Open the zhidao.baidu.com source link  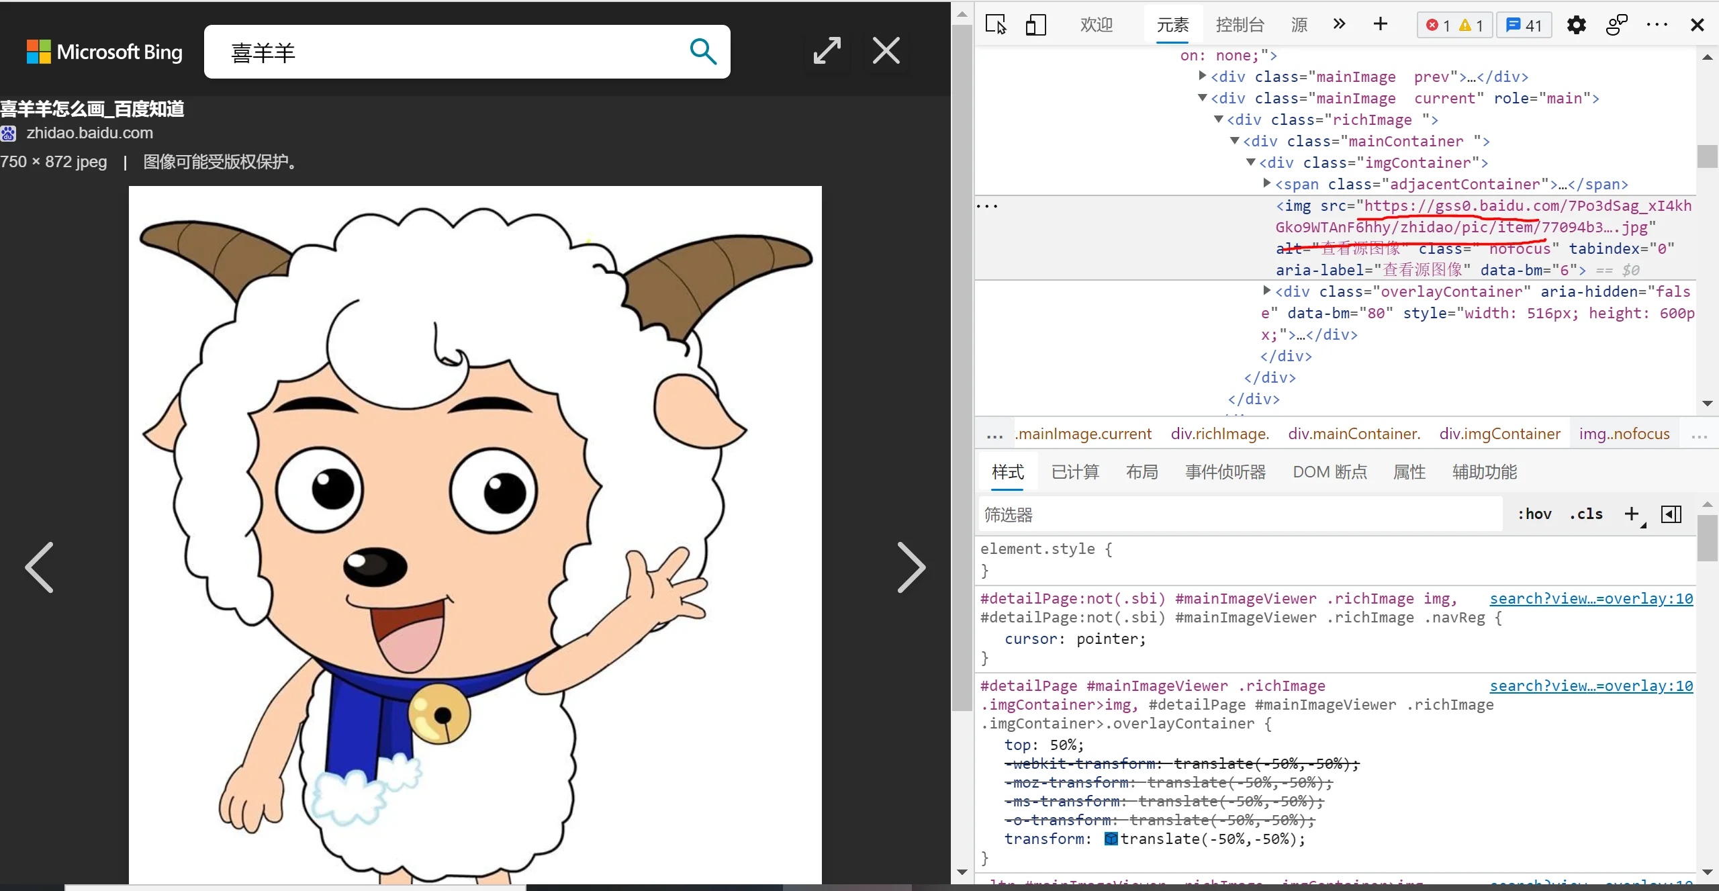89,133
